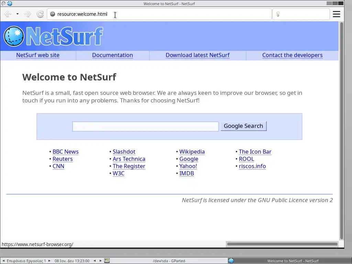This screenshot has width=352, height=264.
Task: Click the GParted drive icon in the taskbar
Action: [107, 261]
